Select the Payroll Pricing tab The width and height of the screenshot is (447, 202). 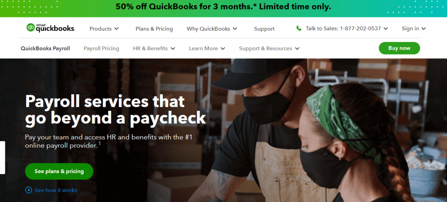tap(101, 48)
